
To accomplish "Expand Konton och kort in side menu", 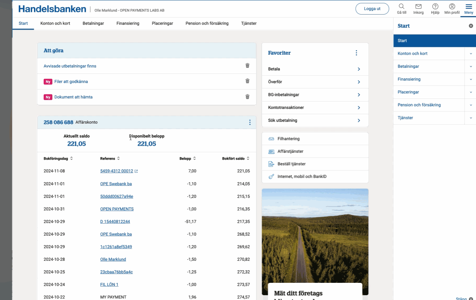I will (x=471, y=54).
